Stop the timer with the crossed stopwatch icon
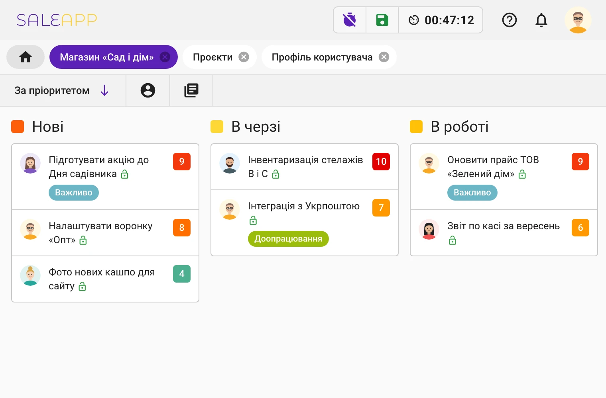Screen dimensions: 606x398 point(350,20)
